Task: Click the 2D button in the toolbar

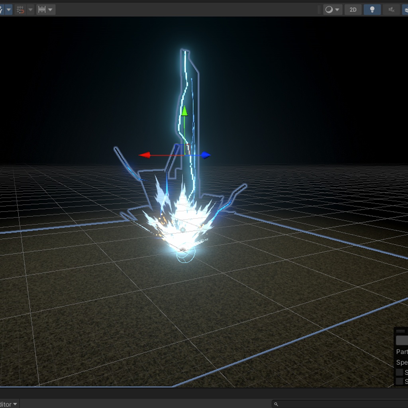Action: click(353, 10)
